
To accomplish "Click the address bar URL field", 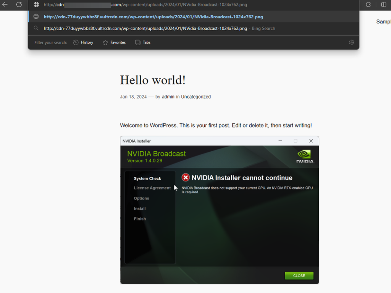I will point(193,5).
